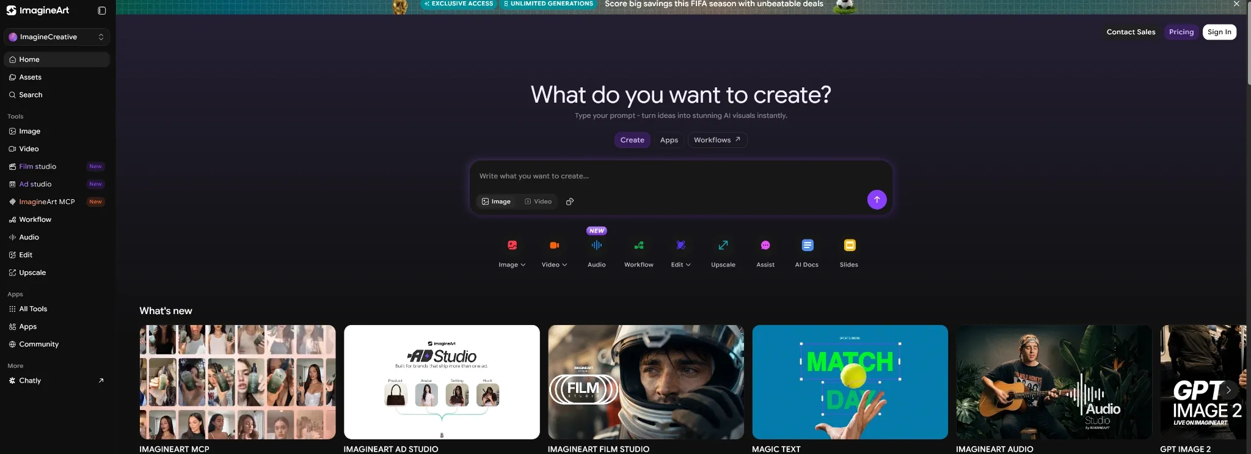This screenshot has height=454, width=1251.
Task: Open ImagineArt MCP in sidebar
Action: pos(57,202)
